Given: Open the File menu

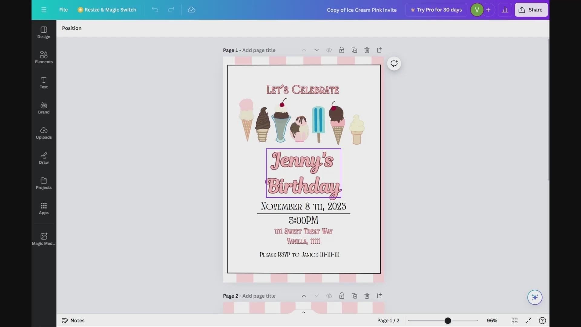Looking at the screenshot, I should coord(63,10).
